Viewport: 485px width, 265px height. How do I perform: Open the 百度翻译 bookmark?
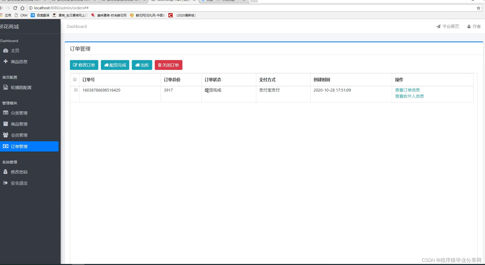coord(40,15)
